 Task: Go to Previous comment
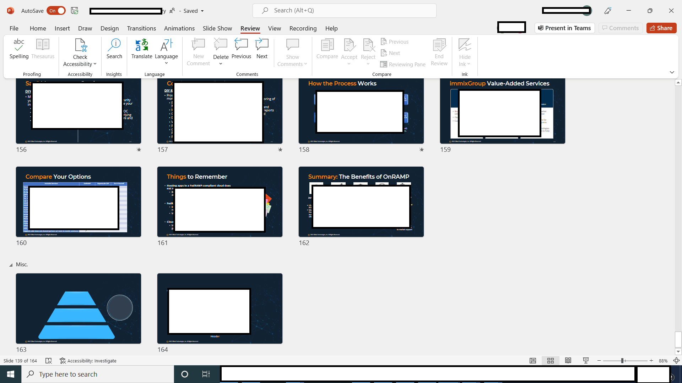pyautogui.click(x=241, y=49)
